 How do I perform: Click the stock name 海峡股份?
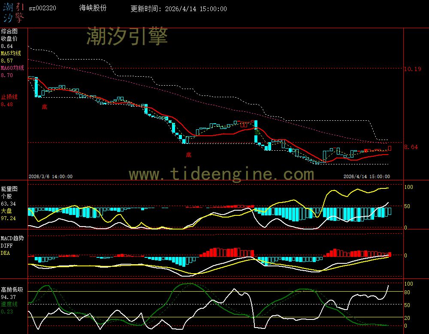[x=93, y=9]
